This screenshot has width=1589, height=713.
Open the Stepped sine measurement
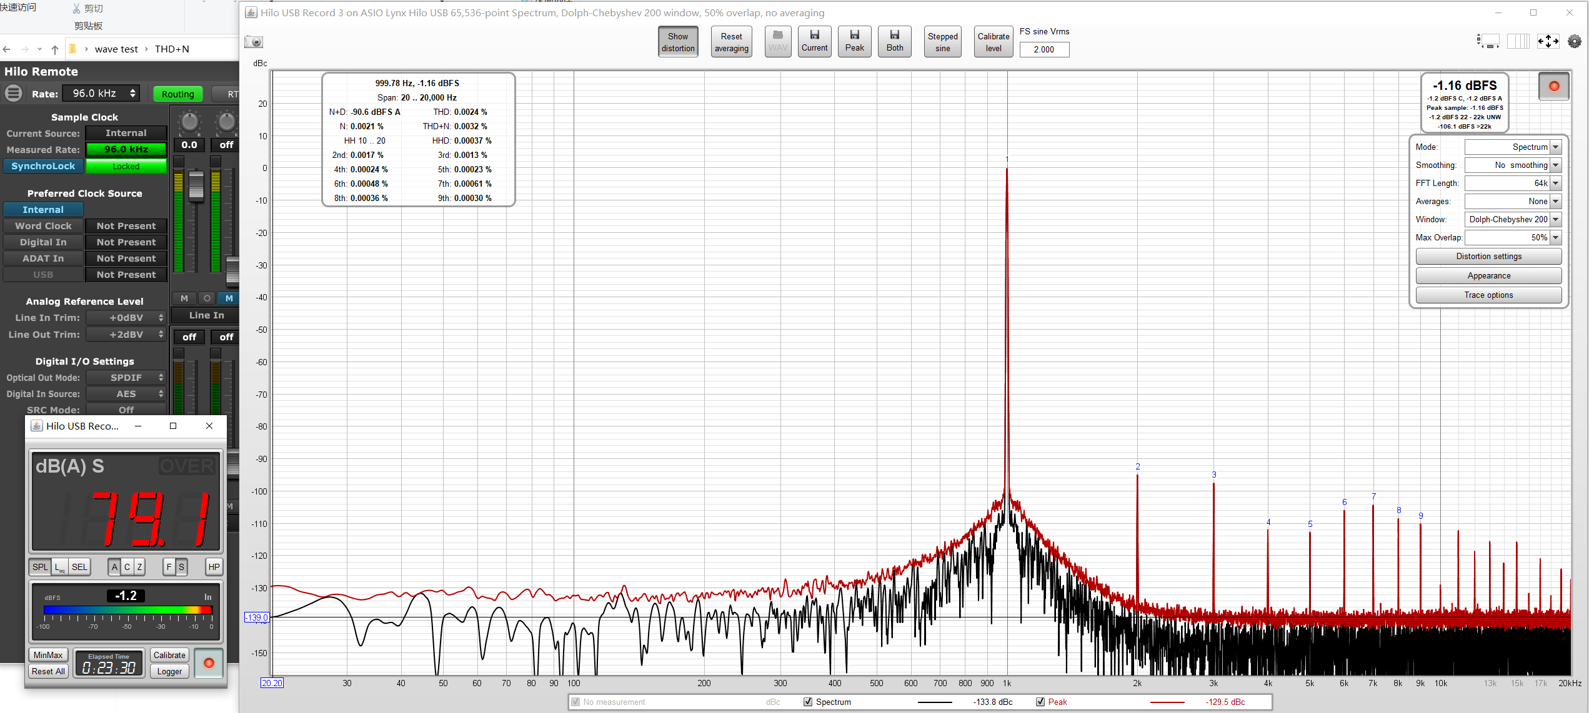[x=942, y=42]
